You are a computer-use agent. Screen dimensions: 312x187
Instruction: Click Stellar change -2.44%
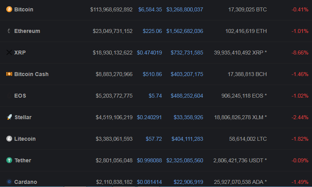pos(300,117)
